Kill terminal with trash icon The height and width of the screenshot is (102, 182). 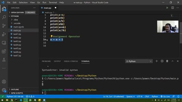tap(167, 61)
